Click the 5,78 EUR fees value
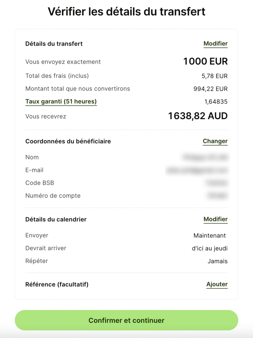253x338 pixels. tap(215, 76)
